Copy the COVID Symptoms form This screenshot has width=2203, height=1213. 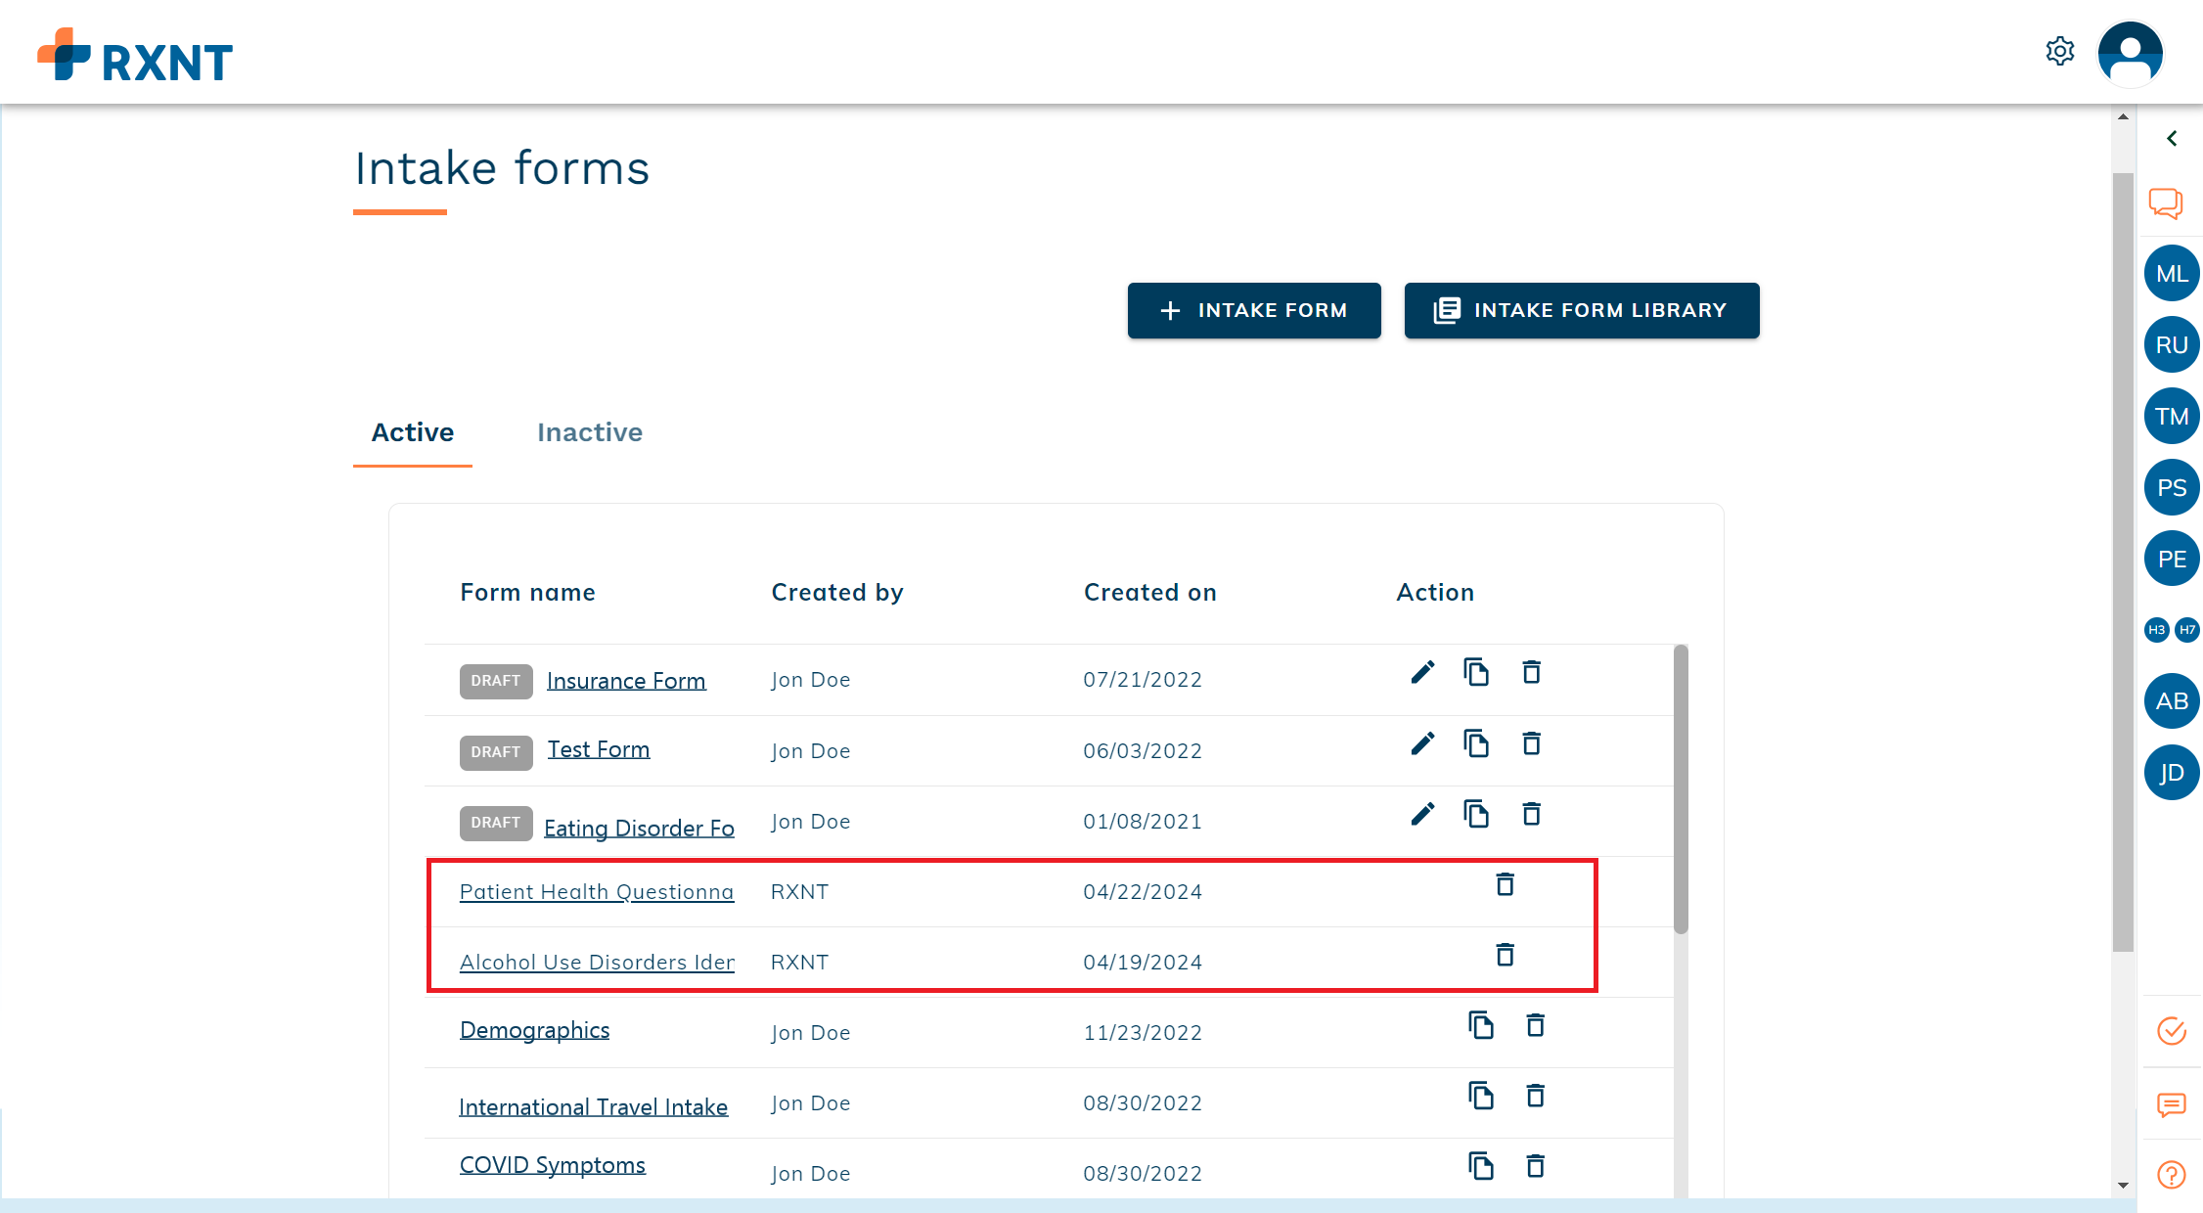point(1481,1166)
